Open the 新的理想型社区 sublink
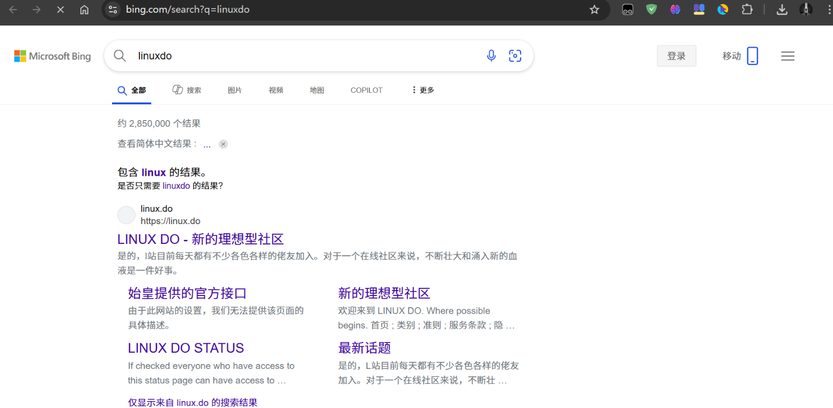Screen dimensions: 833x408 (384, 293)
